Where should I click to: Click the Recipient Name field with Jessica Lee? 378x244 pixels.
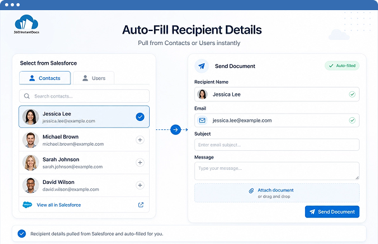tap(277, 94)
